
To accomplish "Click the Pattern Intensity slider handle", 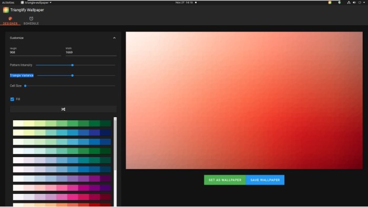I will click(73, 65).
